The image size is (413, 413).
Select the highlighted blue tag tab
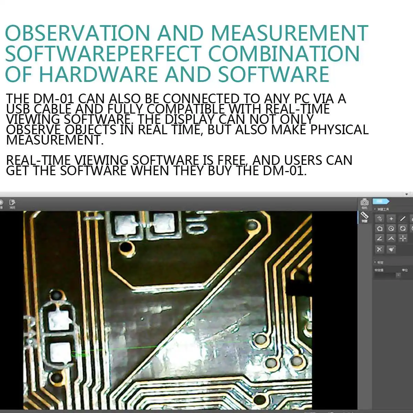[x=381, y=201]
